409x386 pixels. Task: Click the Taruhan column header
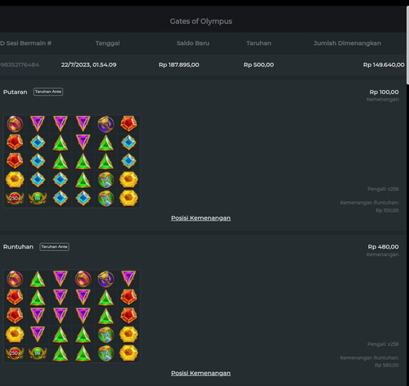[258, 43]
